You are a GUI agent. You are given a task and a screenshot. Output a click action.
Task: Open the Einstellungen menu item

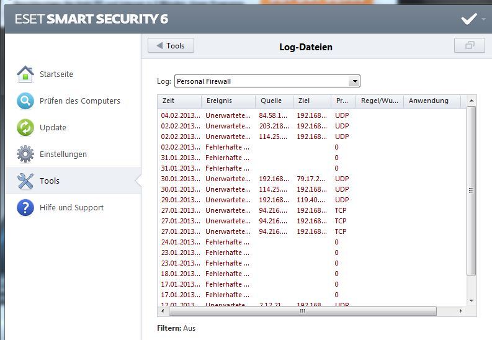63,154
